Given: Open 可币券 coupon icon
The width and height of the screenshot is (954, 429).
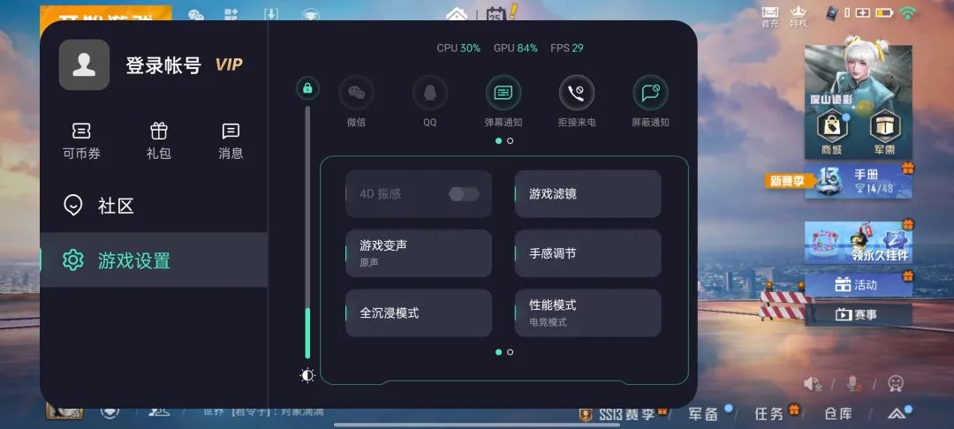Looking at the screenshot, I should click(81, 141).
